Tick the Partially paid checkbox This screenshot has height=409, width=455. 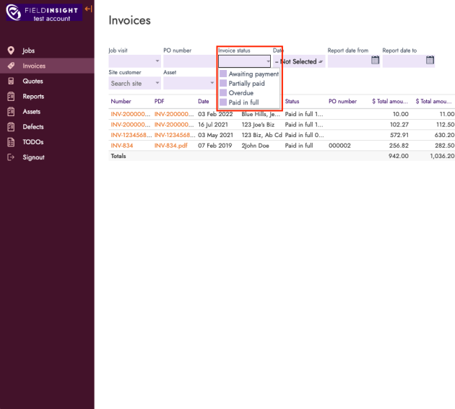click(x=223, y=84)
